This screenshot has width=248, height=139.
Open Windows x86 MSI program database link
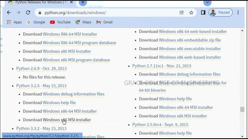pos(76,60)
